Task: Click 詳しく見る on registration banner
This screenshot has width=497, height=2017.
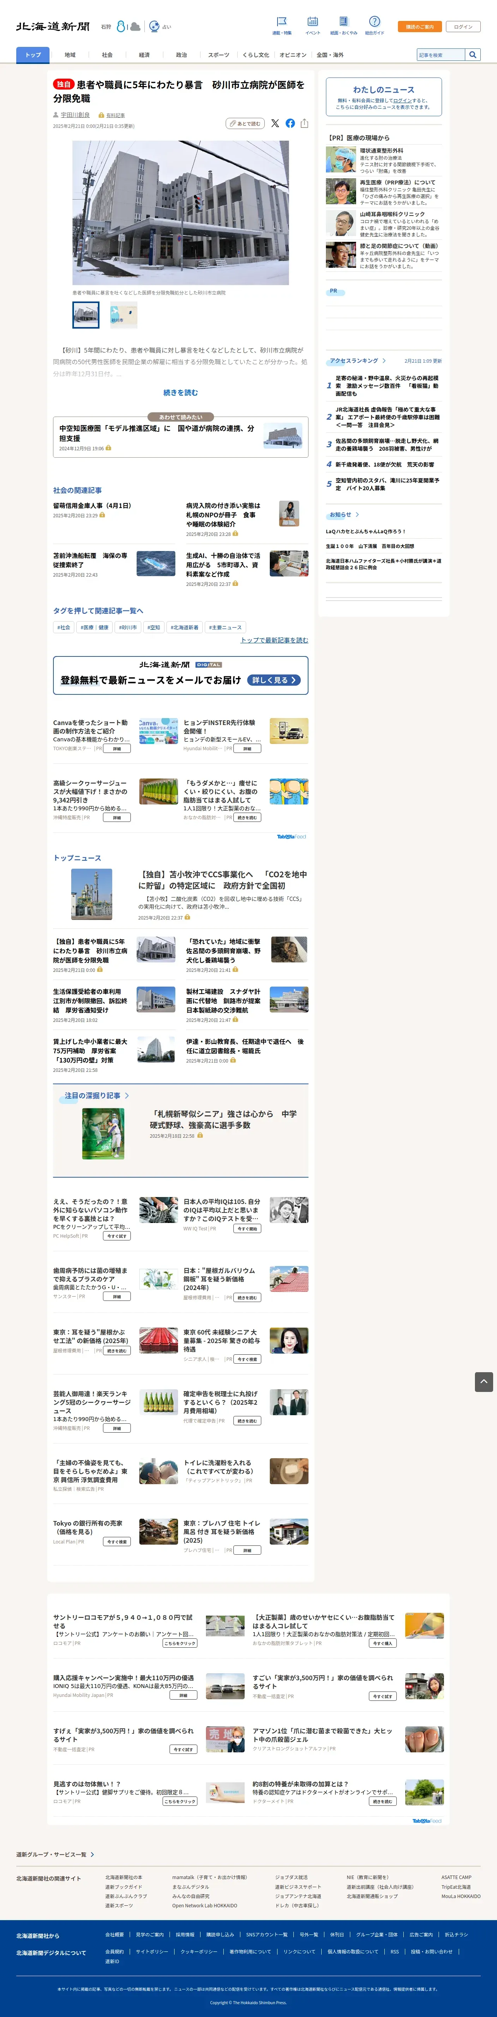Action: (x=274, y=680)
